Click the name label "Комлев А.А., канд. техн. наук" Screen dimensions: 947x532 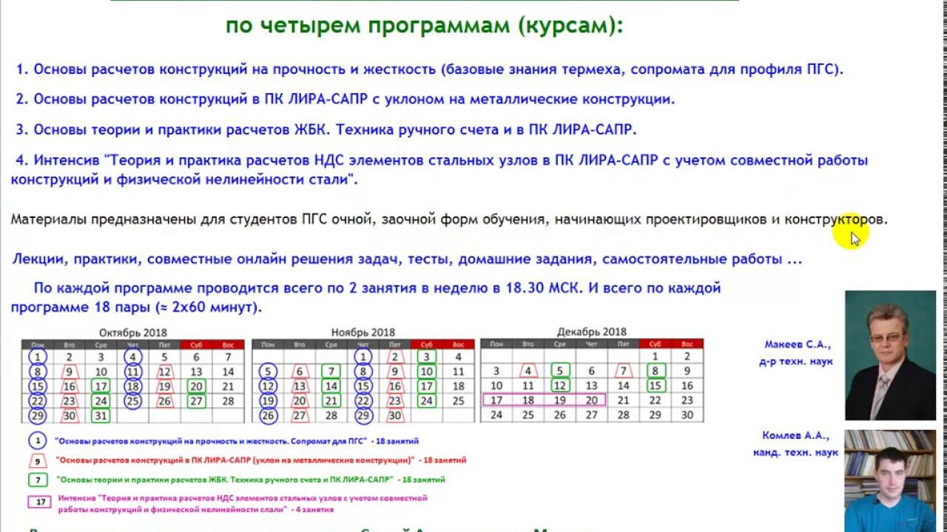pos(795,444)
